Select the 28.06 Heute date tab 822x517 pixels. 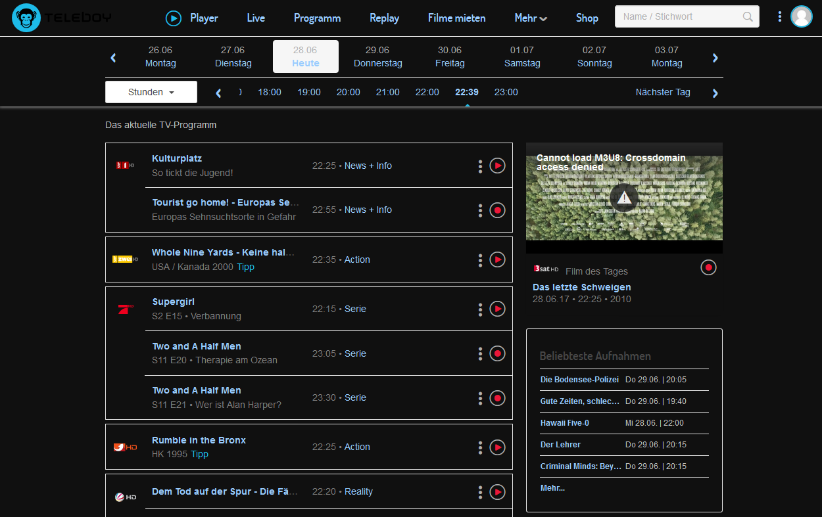306,56
